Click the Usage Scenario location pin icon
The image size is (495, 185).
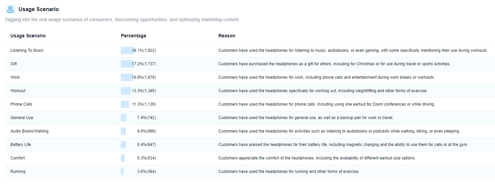click(x=10, y=9)
